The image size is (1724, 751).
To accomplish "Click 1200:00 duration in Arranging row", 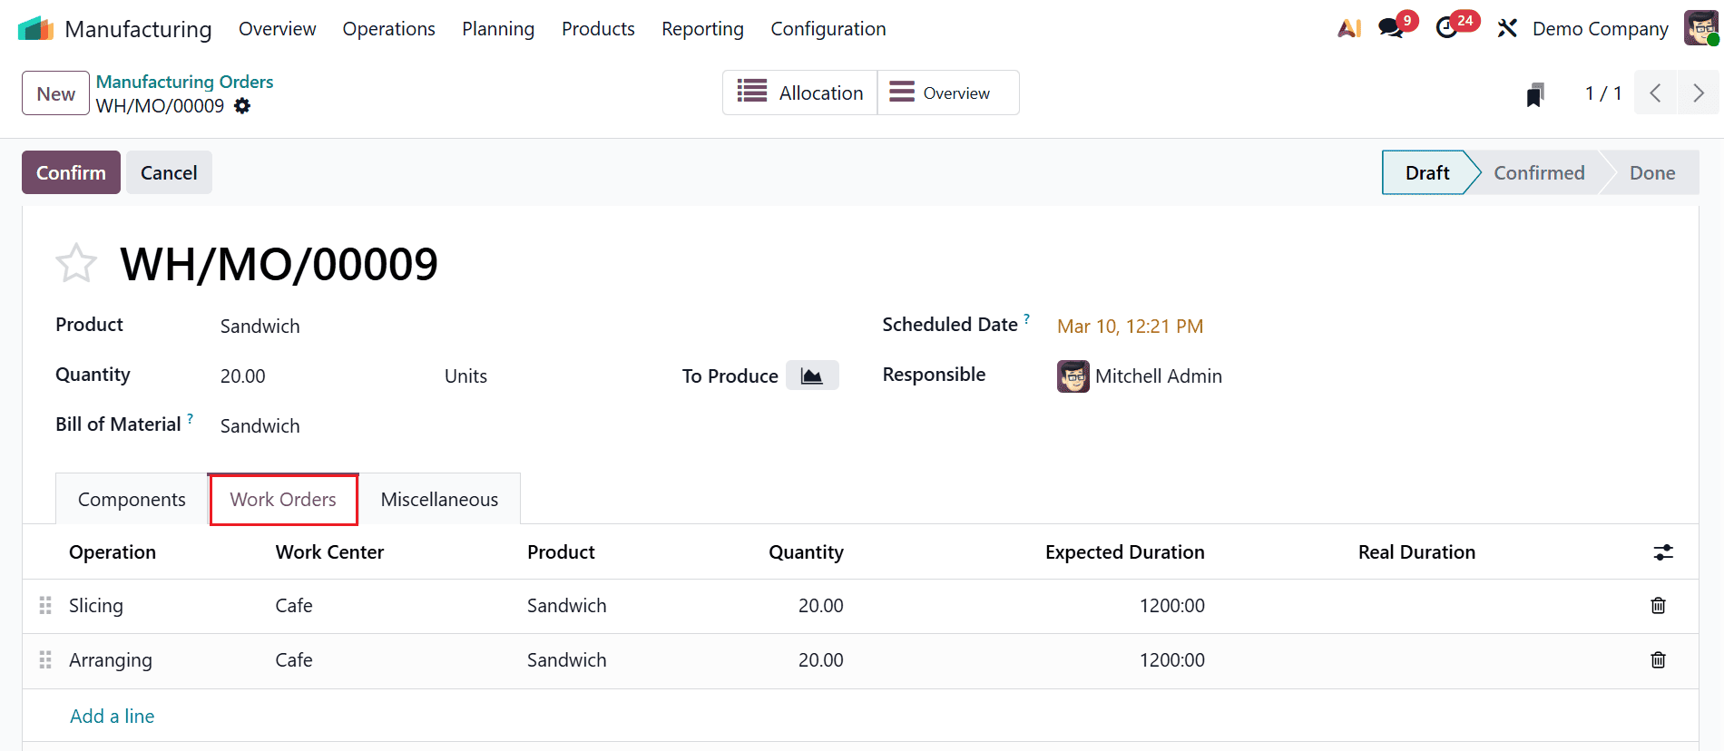I will [x=1172, y=660].
